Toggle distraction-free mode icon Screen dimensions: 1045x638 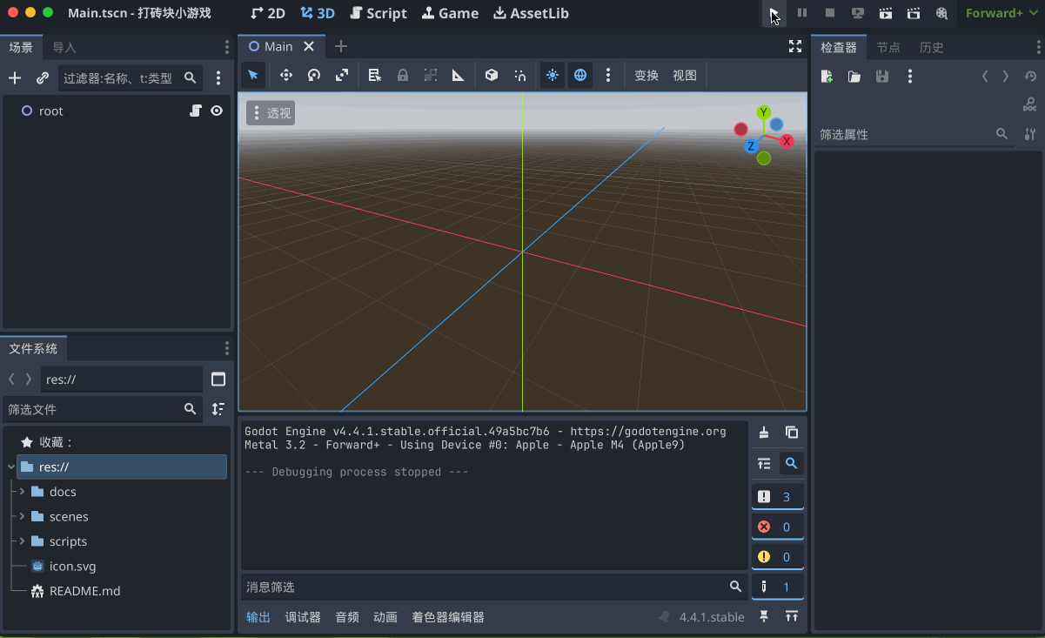click(x=794, y=46)
